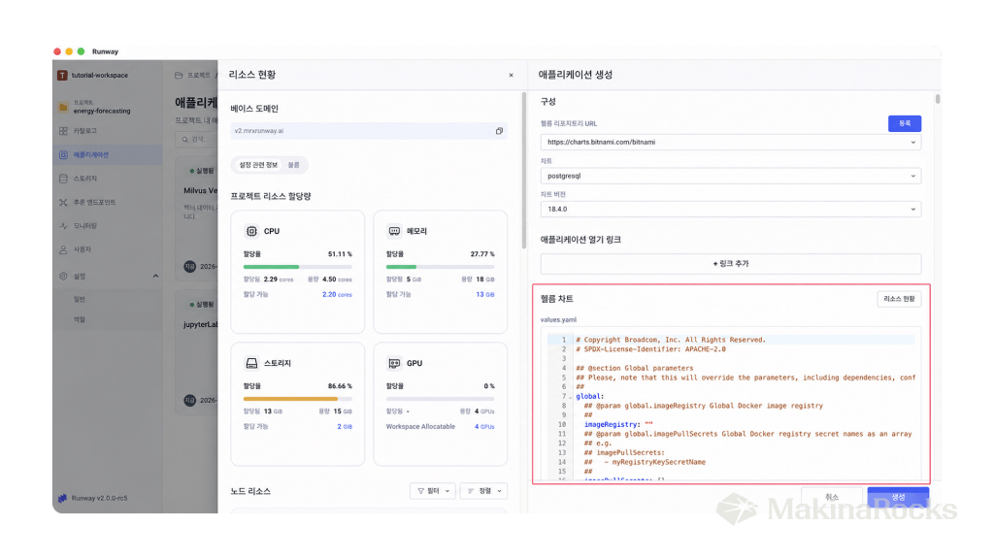This screenshot has height=559, width=994.
Task: Click the 메모리 allocation progress bar
Action: coord(440,267)
